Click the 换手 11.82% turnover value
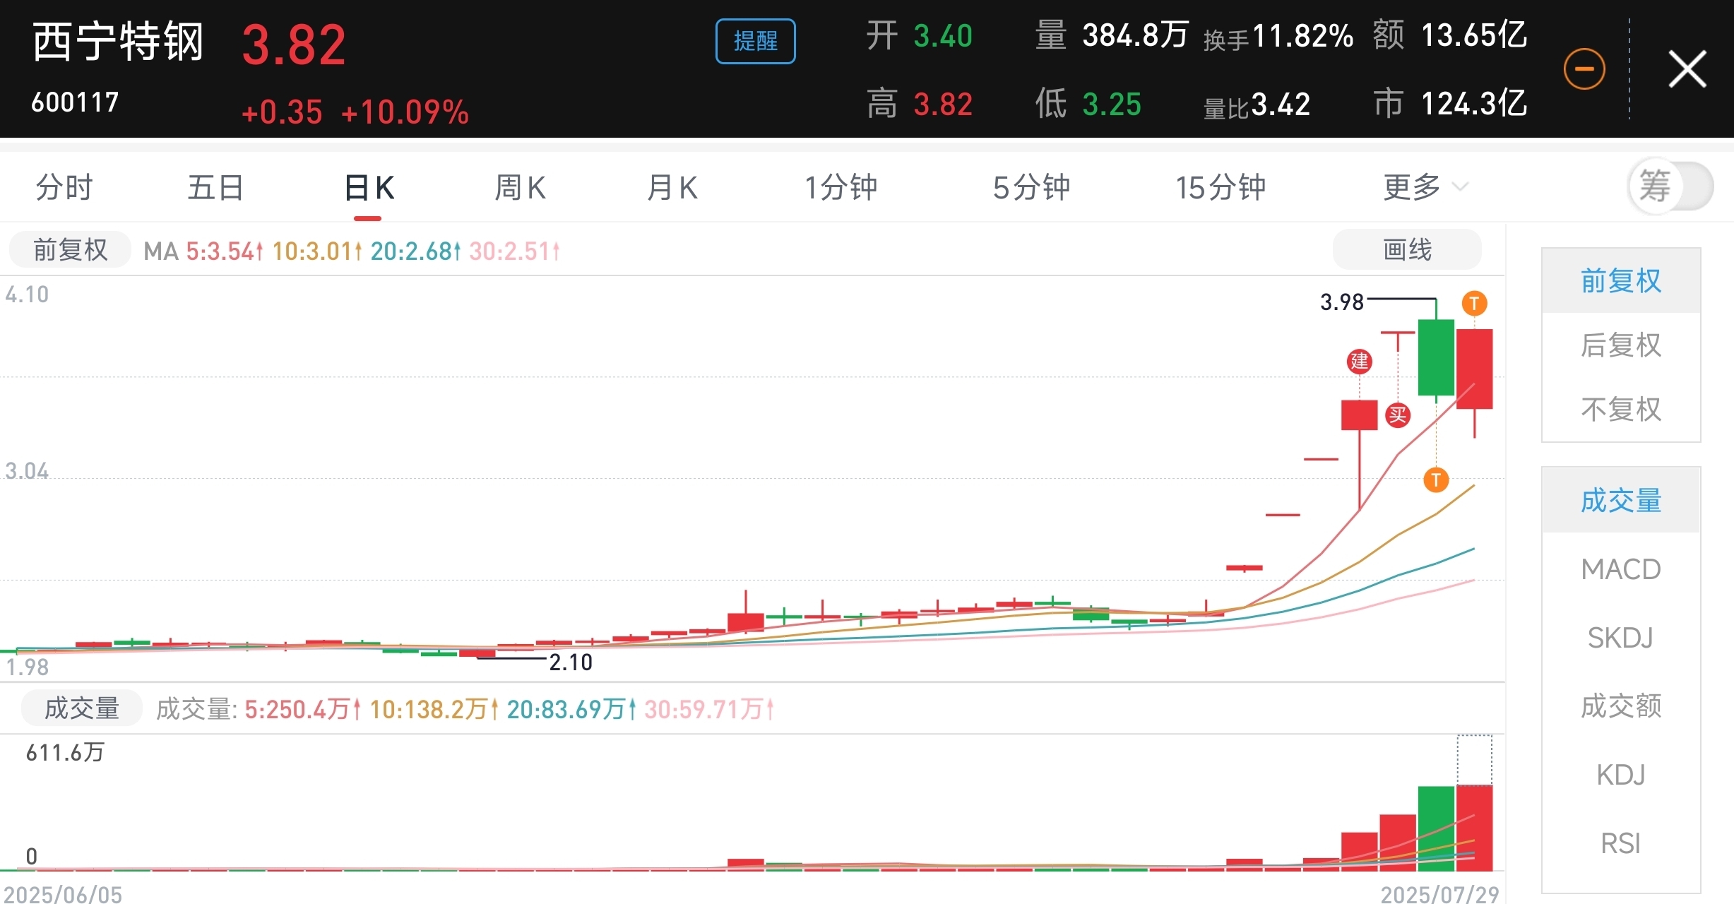 (1278, 37)
